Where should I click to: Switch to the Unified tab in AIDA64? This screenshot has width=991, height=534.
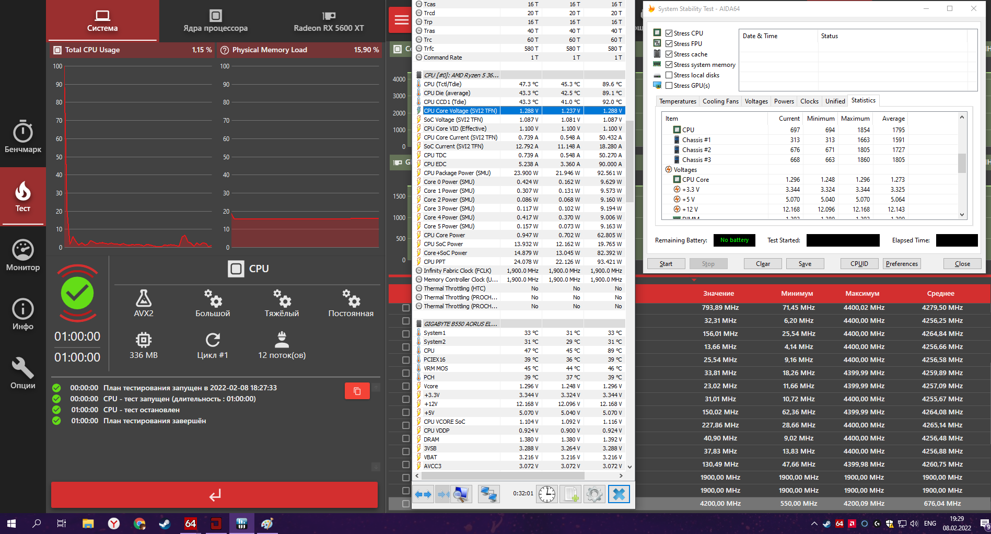click(x=835, y=101)
